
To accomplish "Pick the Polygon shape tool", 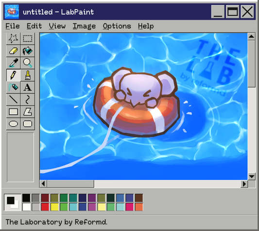I will pos(27,112).
